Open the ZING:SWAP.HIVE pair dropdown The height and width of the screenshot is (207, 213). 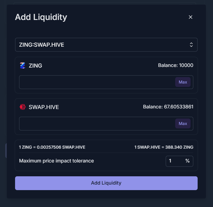[x=106, y=45]
